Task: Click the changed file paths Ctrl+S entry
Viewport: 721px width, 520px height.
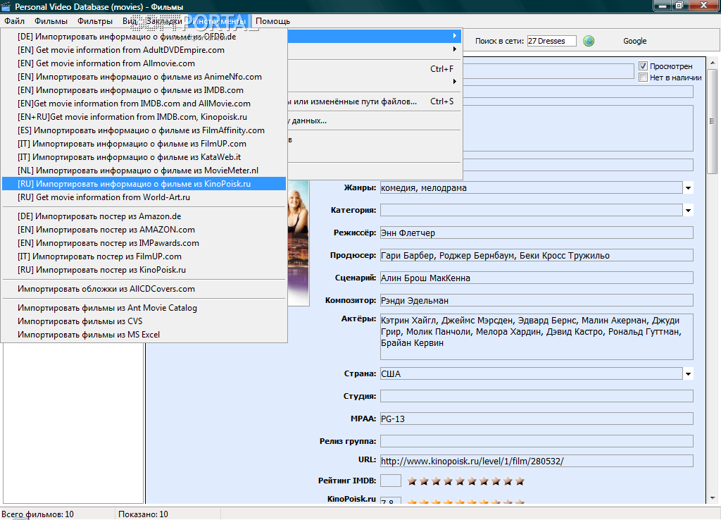Action: point(375,101)
